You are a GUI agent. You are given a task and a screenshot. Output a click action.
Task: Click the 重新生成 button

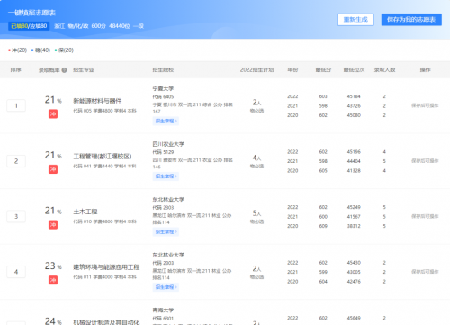click(x=355, y=20)
